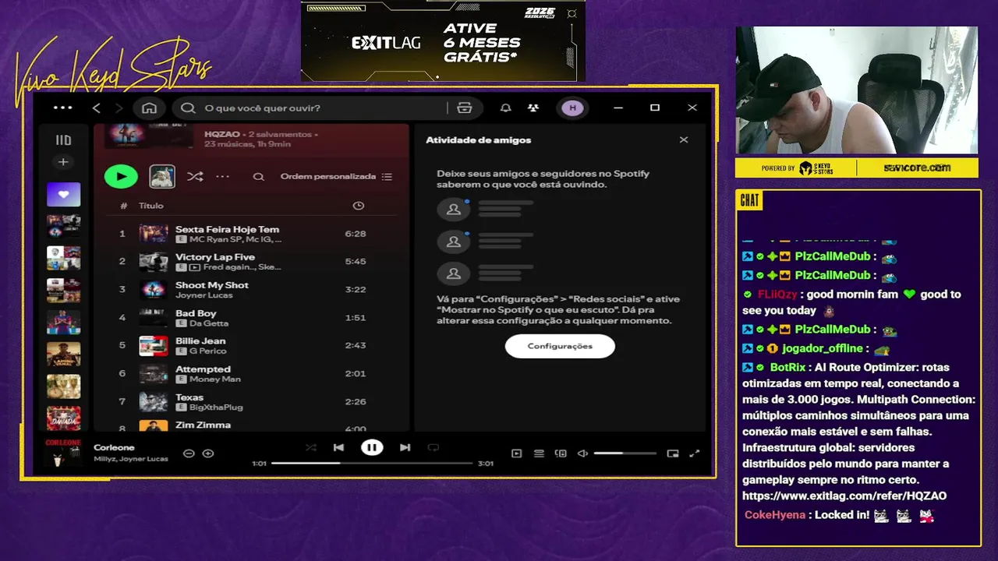Image resolution: width=998 pixels, height=561 pixels.
Task: Sort by Título column header
Action: click(151, 206)
